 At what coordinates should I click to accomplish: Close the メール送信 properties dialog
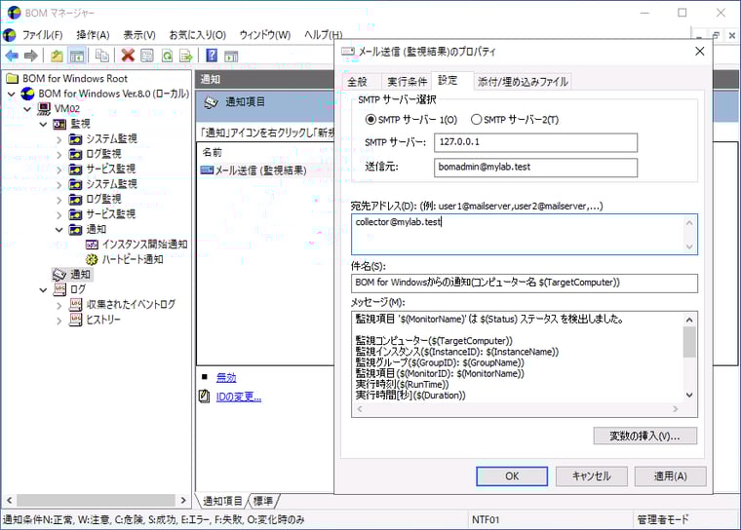tap(700, 51)
